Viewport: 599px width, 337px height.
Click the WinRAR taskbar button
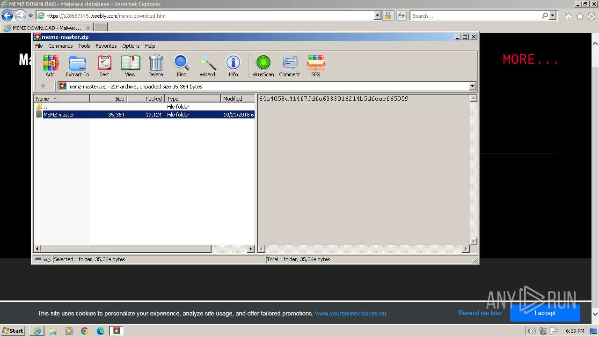click(117, 331)
